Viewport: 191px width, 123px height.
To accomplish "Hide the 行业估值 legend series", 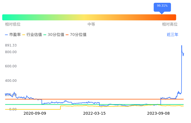I will [x=32, y=35].
